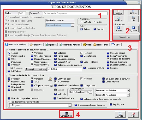Toggle Imp Etiqueta checkbox
142x120 pixels.
click(x=111, y=104)
